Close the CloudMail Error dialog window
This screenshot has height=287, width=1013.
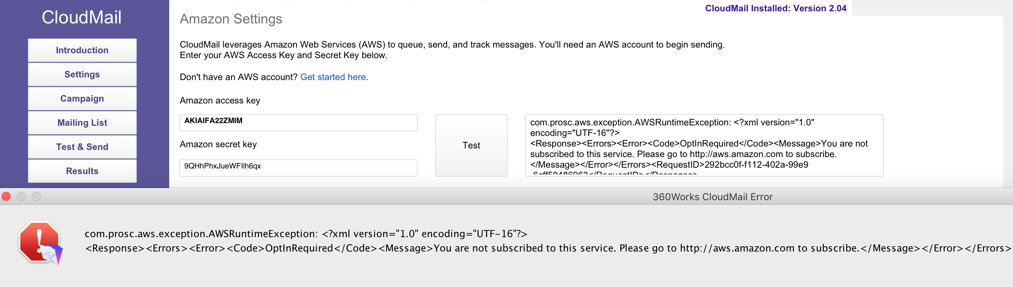pos(6,197)
